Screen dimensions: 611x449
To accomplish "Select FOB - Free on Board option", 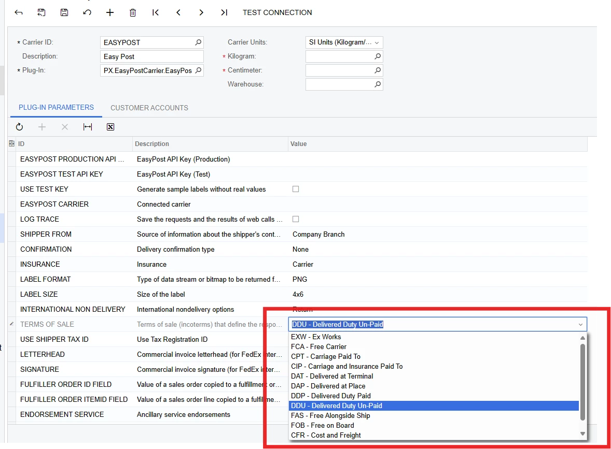I will tap(434, 426).
